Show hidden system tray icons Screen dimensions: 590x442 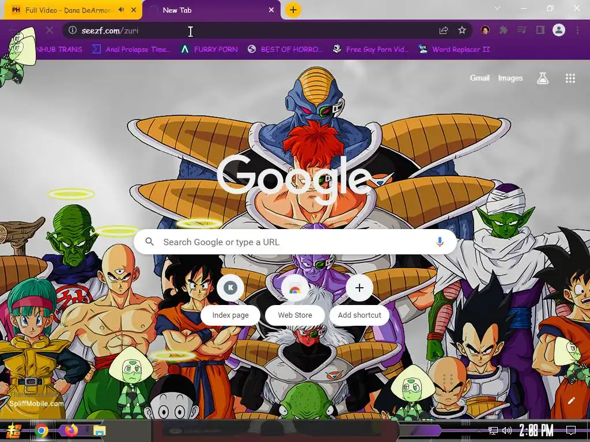coord(478,430)
